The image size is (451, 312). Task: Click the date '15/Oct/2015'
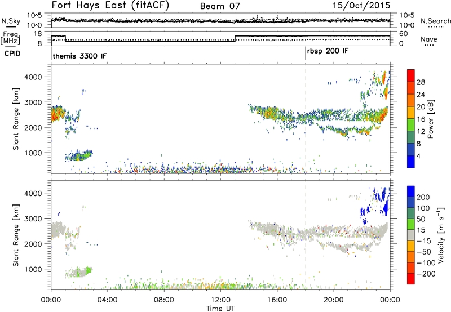[361, 6]
